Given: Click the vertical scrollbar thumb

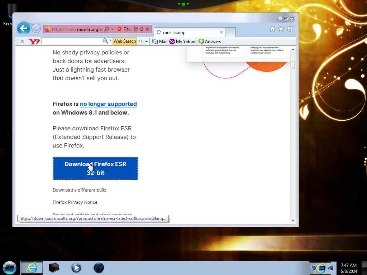Looking at the screenshot, I should (292, 65).
